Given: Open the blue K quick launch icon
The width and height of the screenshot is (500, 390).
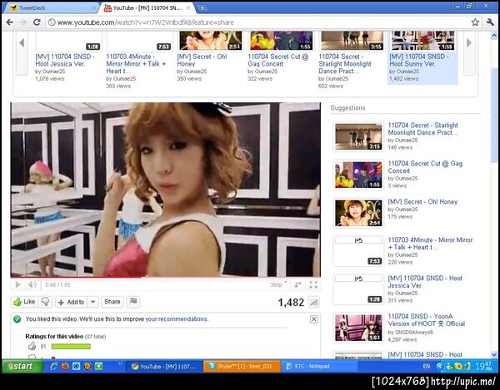Looking at the screenshot, I should click(76, 366).
